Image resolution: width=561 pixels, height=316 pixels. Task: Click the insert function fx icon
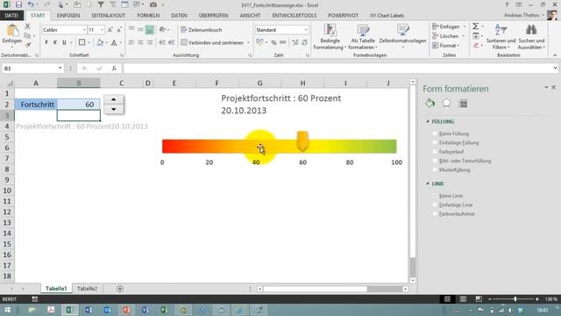(114, 68)
